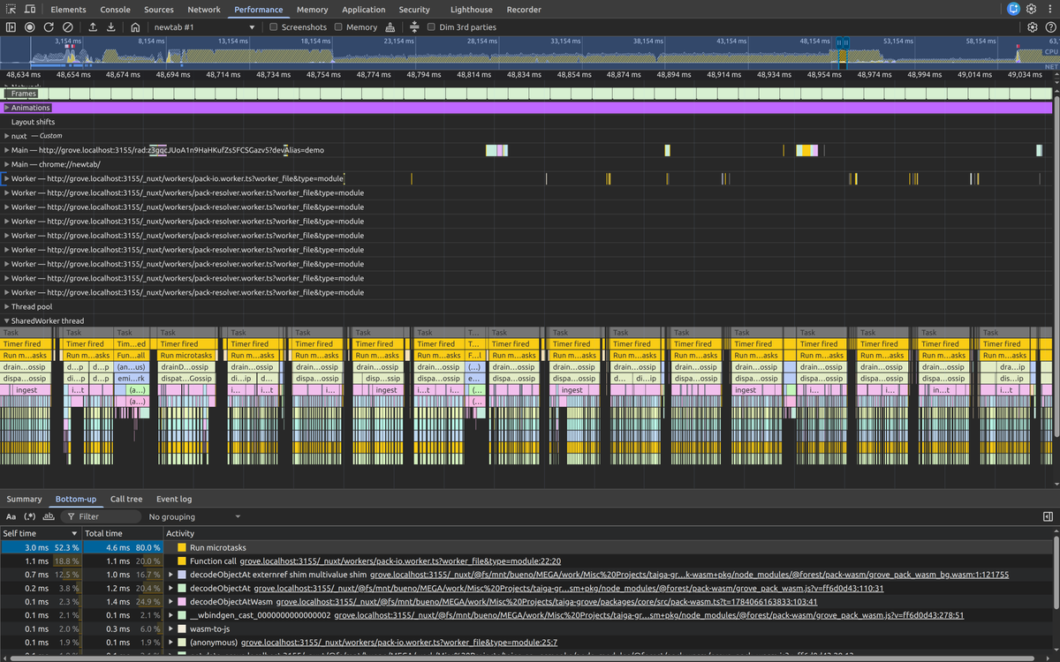The image size is (1060, 662).
Task: Expand the Animations track
Action: click(7, 108)
